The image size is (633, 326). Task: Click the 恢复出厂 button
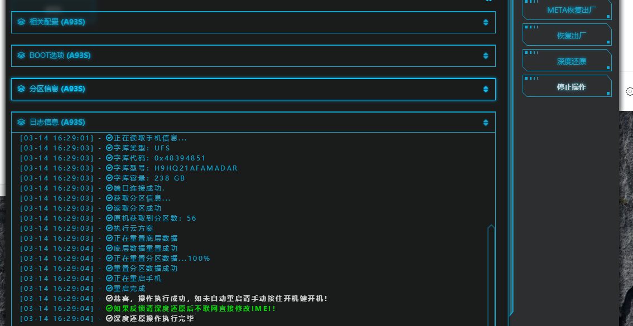point(567,35)
